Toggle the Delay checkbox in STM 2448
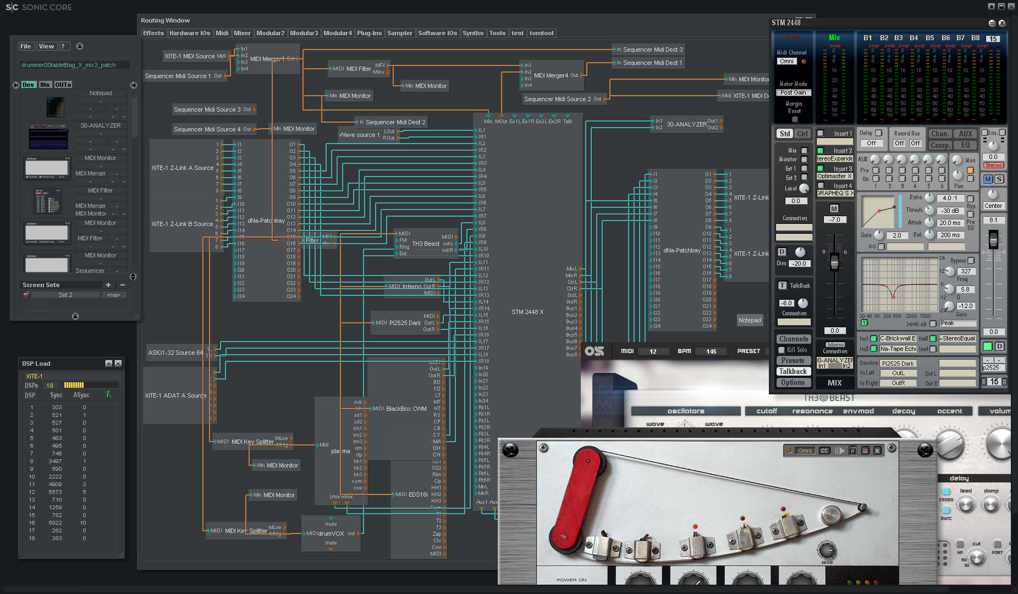Screen dimensions: 1018x594 coord(879,133)
